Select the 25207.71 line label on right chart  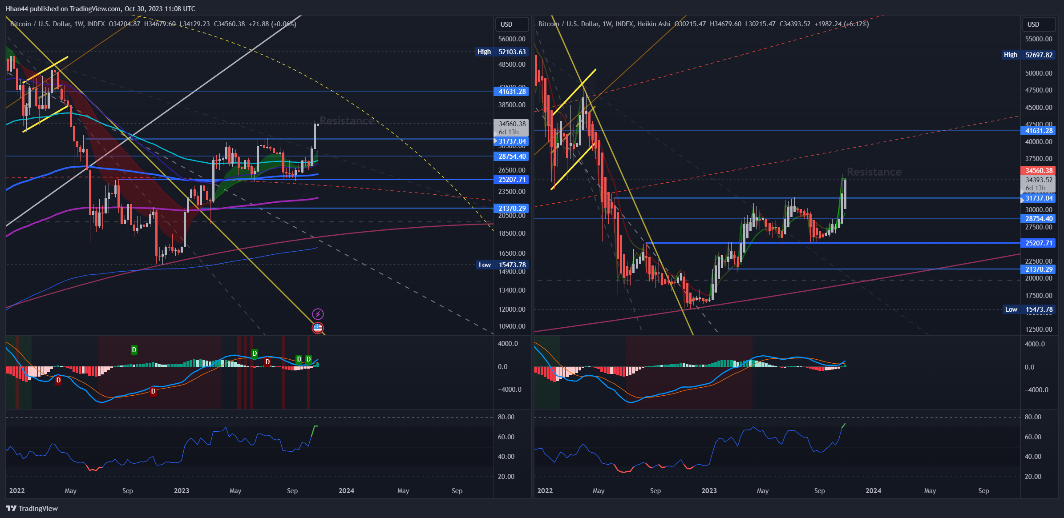point(1039,243)
